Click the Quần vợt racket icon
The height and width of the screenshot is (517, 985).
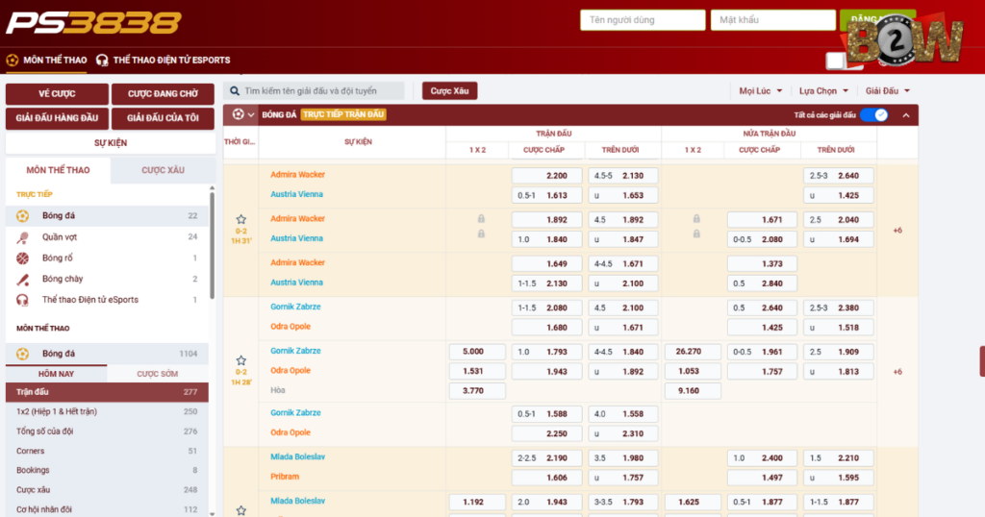point(23,237)
